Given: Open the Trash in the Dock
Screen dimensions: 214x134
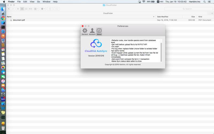Looking at the screenshot, I should [x=3, y=128].
